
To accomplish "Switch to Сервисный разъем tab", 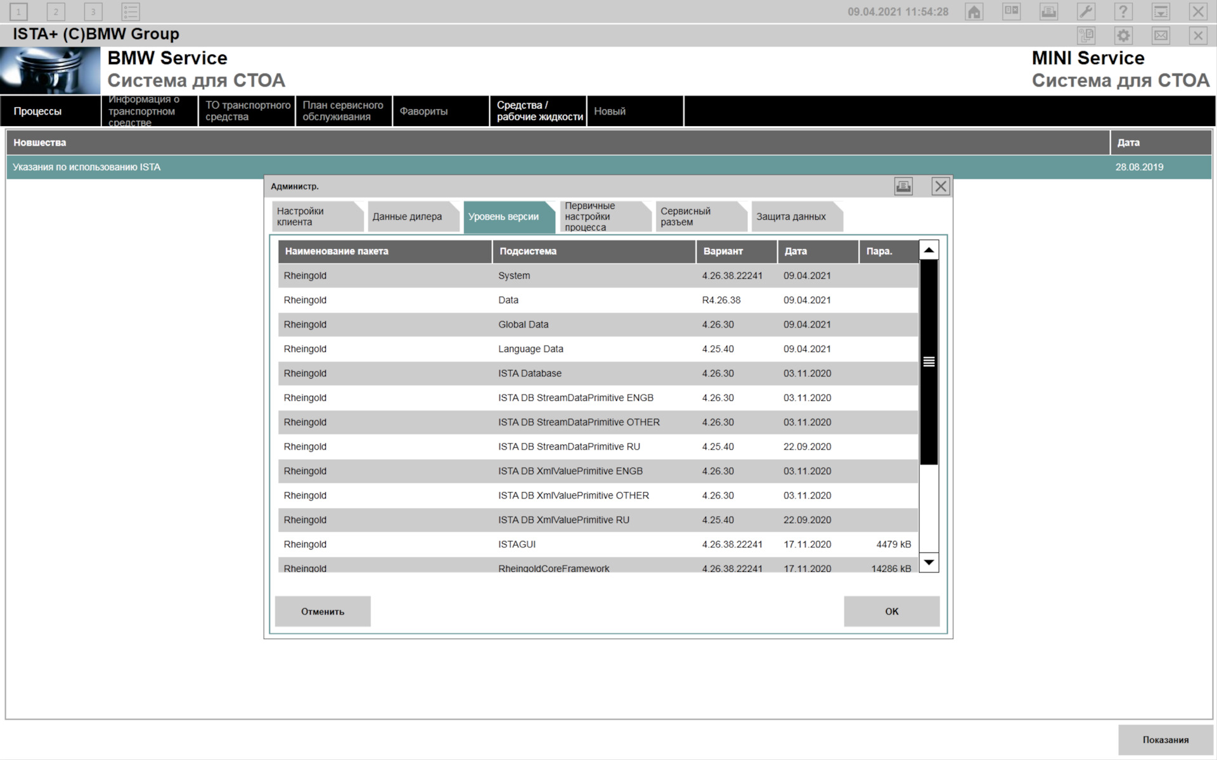I will click(701, 217).
